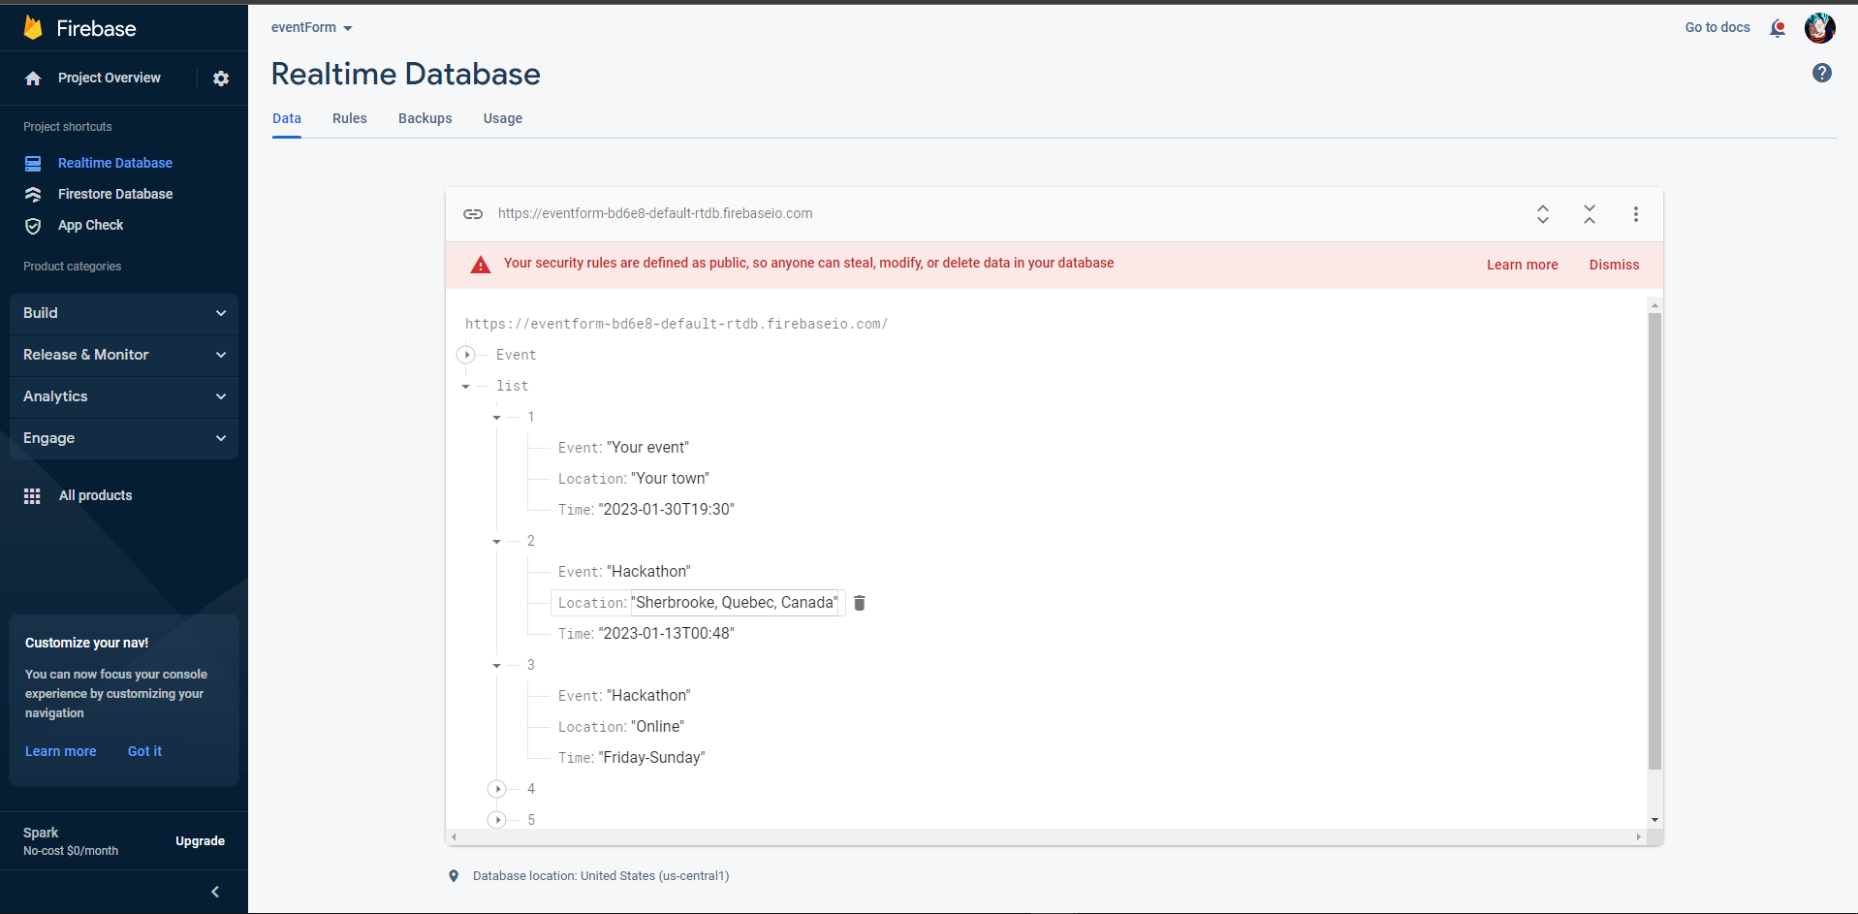The image size is (1858, 914).
Task: Copy database URL link icon
Action: [473, 214]
